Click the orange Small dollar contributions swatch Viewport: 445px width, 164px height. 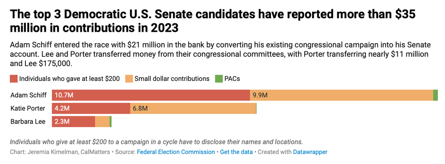point(129,79)
